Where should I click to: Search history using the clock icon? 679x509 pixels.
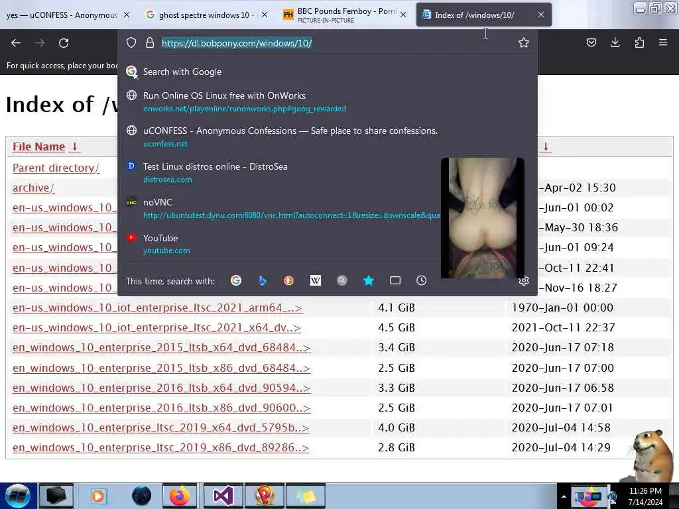tap(421, 280)
